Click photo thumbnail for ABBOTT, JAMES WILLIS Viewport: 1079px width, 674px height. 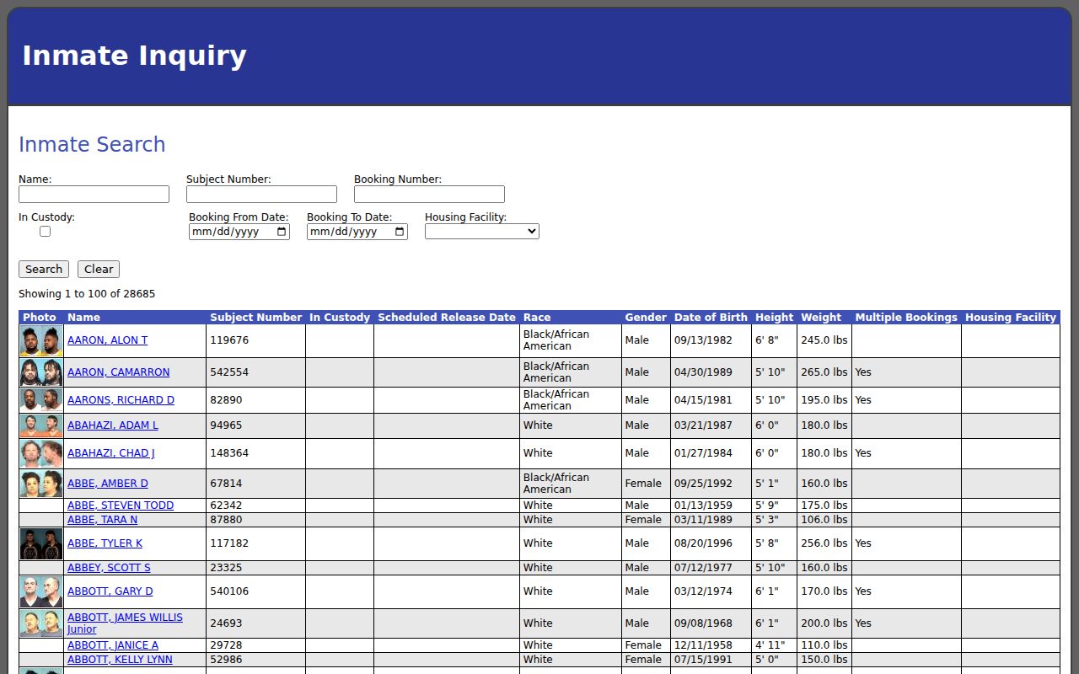[41, 623]
